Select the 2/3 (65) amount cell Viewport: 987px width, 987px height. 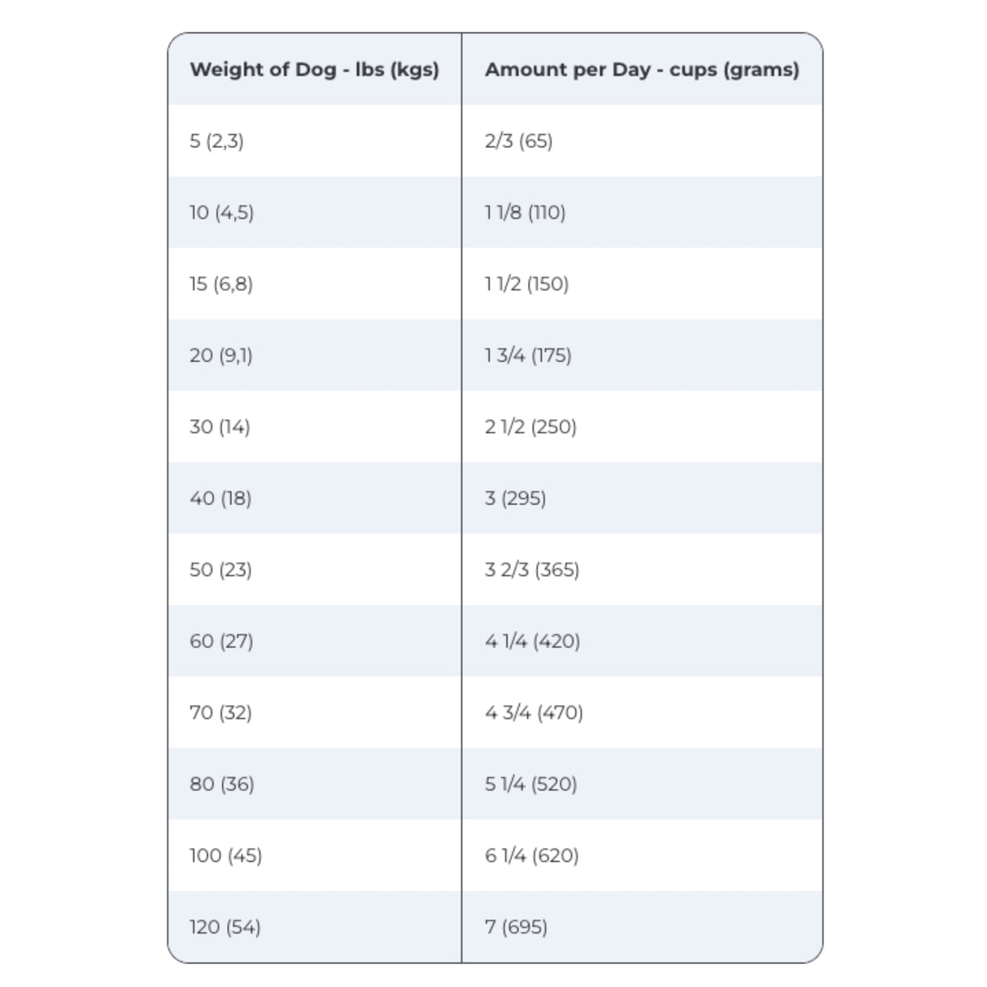tap(519, 141)
